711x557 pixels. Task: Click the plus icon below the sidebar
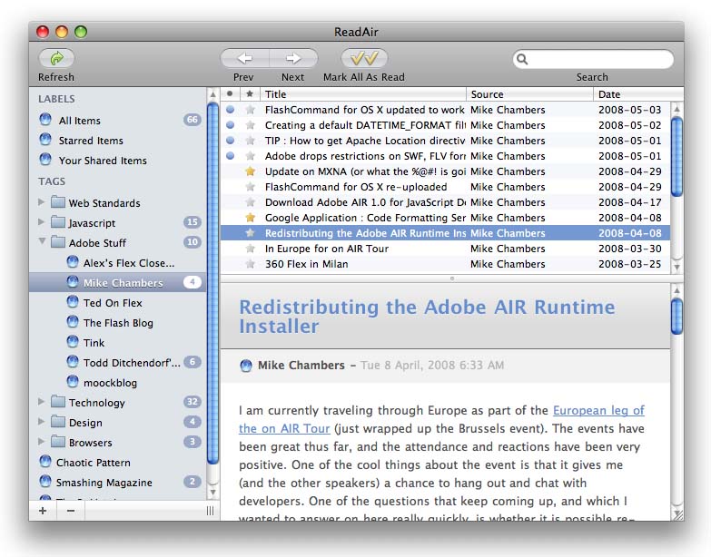43,511
